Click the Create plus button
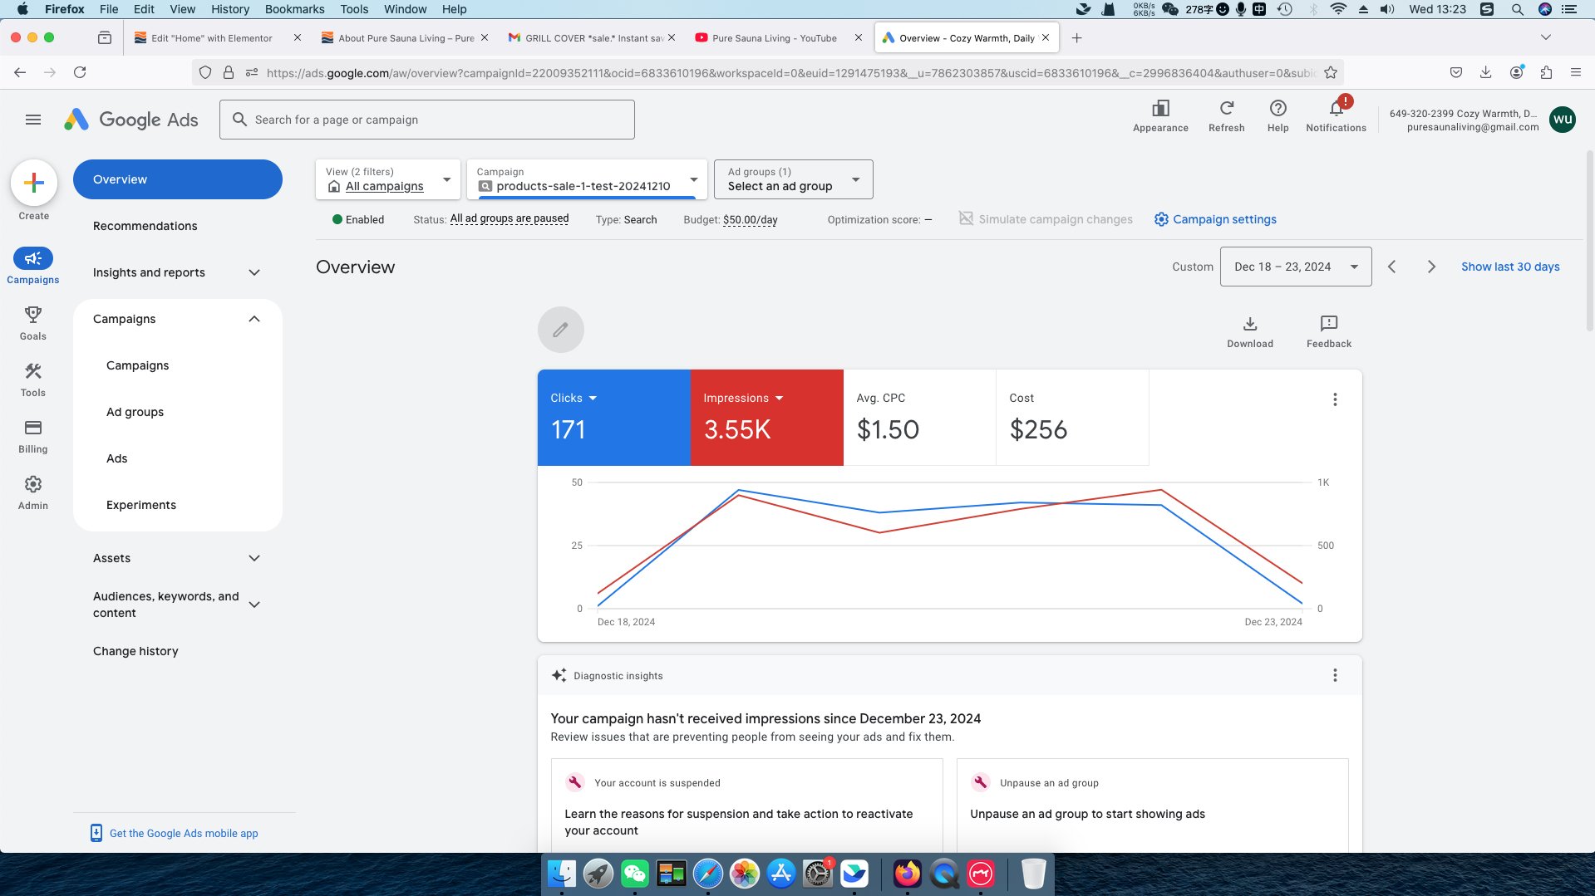 (x=34, y=183)
